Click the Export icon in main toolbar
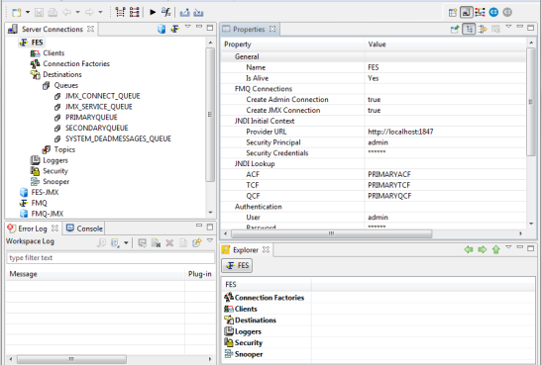The width and height of the screenshot is (542, 365). pos(185,13)
